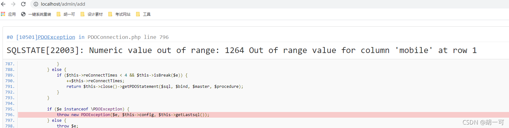509x128 pixels.
Task: Open the 一键系统重装 bookmark
Action: click(x=36, y=14)
